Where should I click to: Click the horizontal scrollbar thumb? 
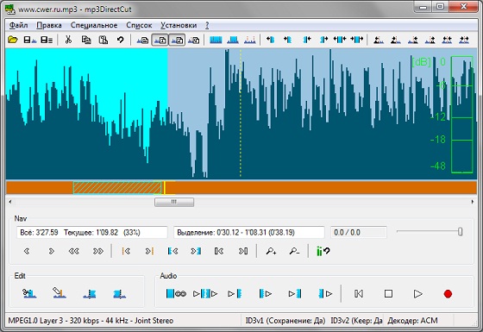174,202
